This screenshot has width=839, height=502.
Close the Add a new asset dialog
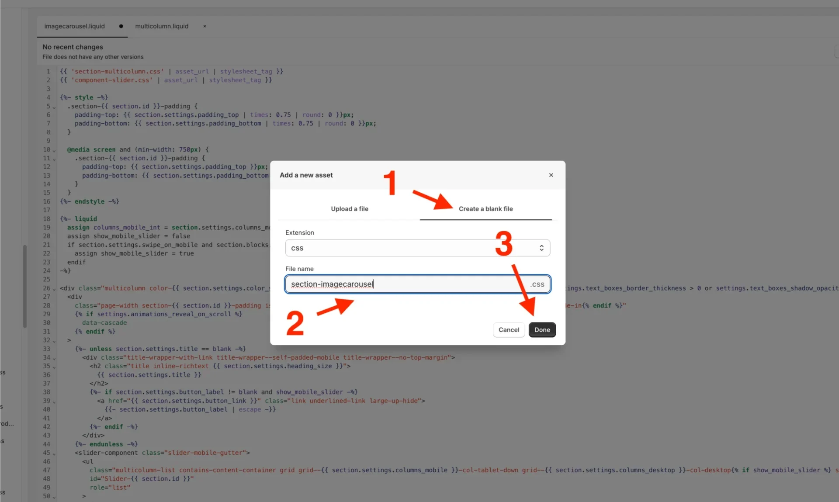pyautogui.click(x=551, y=175)
